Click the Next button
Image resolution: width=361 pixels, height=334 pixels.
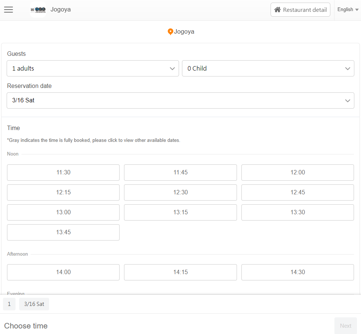(x=345, y=326)
